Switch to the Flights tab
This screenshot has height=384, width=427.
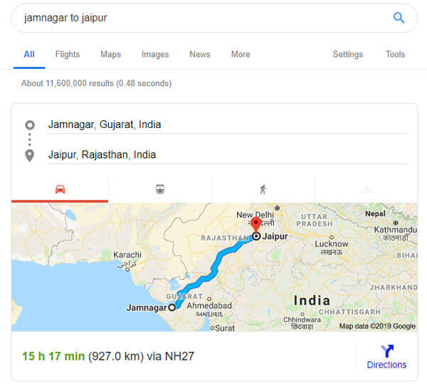(68, 54)
